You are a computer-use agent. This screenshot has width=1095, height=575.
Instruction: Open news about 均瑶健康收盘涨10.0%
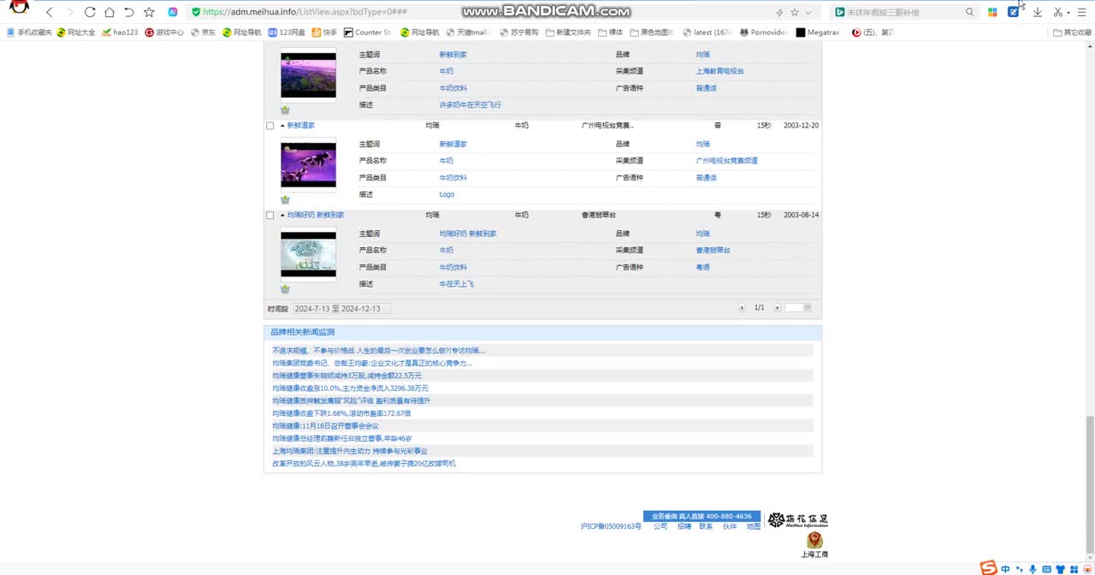pyautogui.click(x=350, y=388)
